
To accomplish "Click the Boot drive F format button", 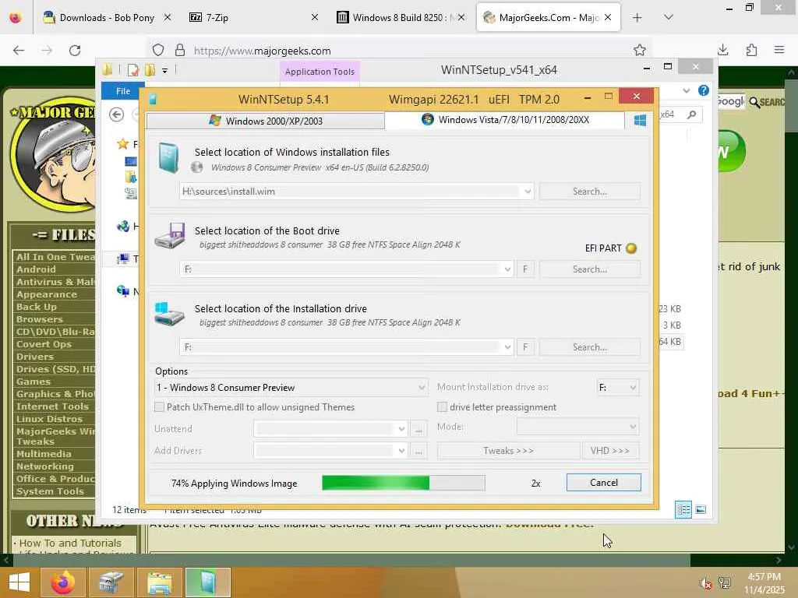I will click(x=525, y=269).
